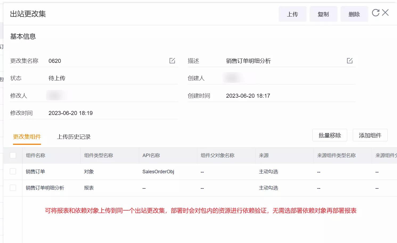Click the 销售订单明细分析 component name cell

45,188
